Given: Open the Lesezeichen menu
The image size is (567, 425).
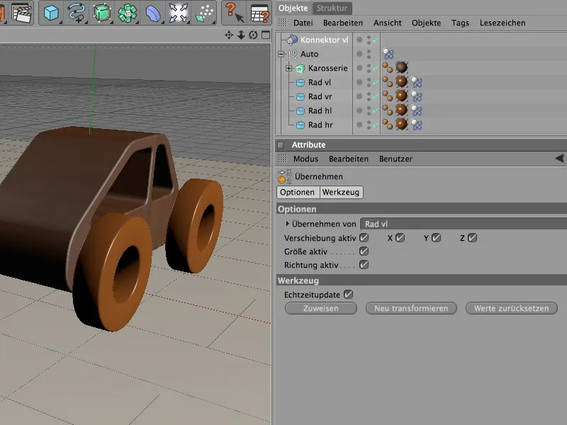Looking at the screenshot, I should (503, 23).
